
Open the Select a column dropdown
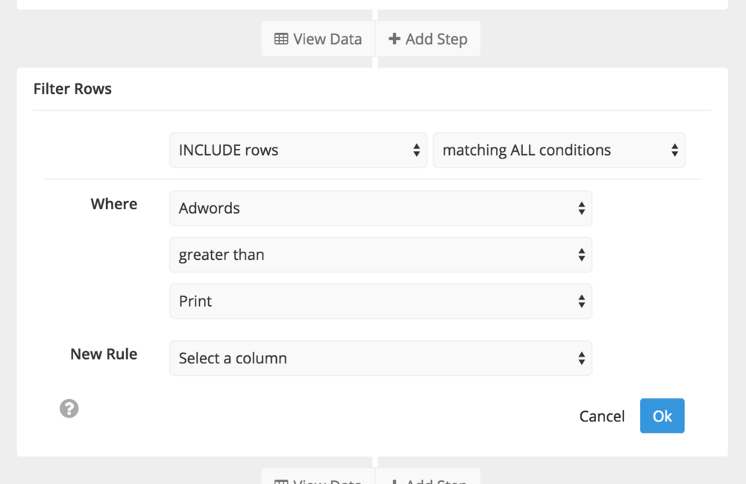coord(380,358)
